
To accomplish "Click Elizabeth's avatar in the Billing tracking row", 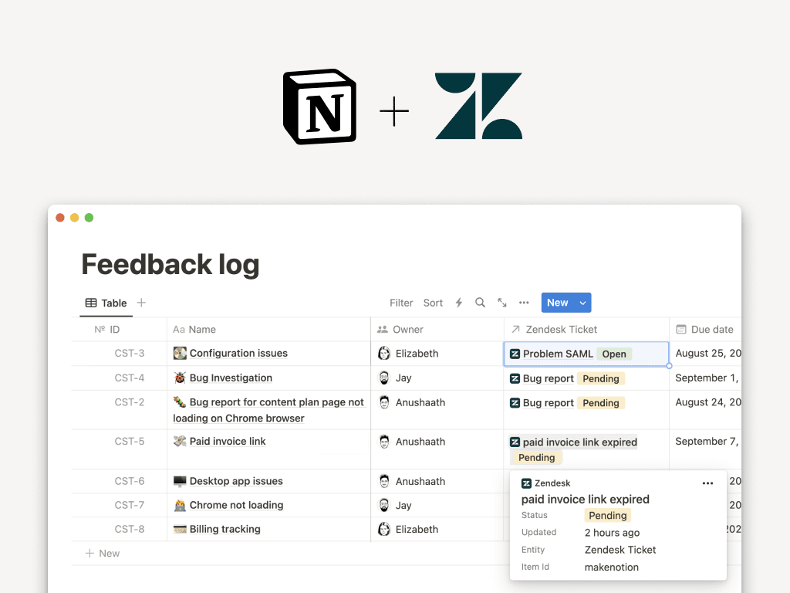I will point(384,530).
